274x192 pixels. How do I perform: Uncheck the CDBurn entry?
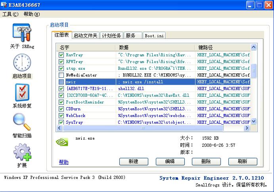click(x=61, y=109)
